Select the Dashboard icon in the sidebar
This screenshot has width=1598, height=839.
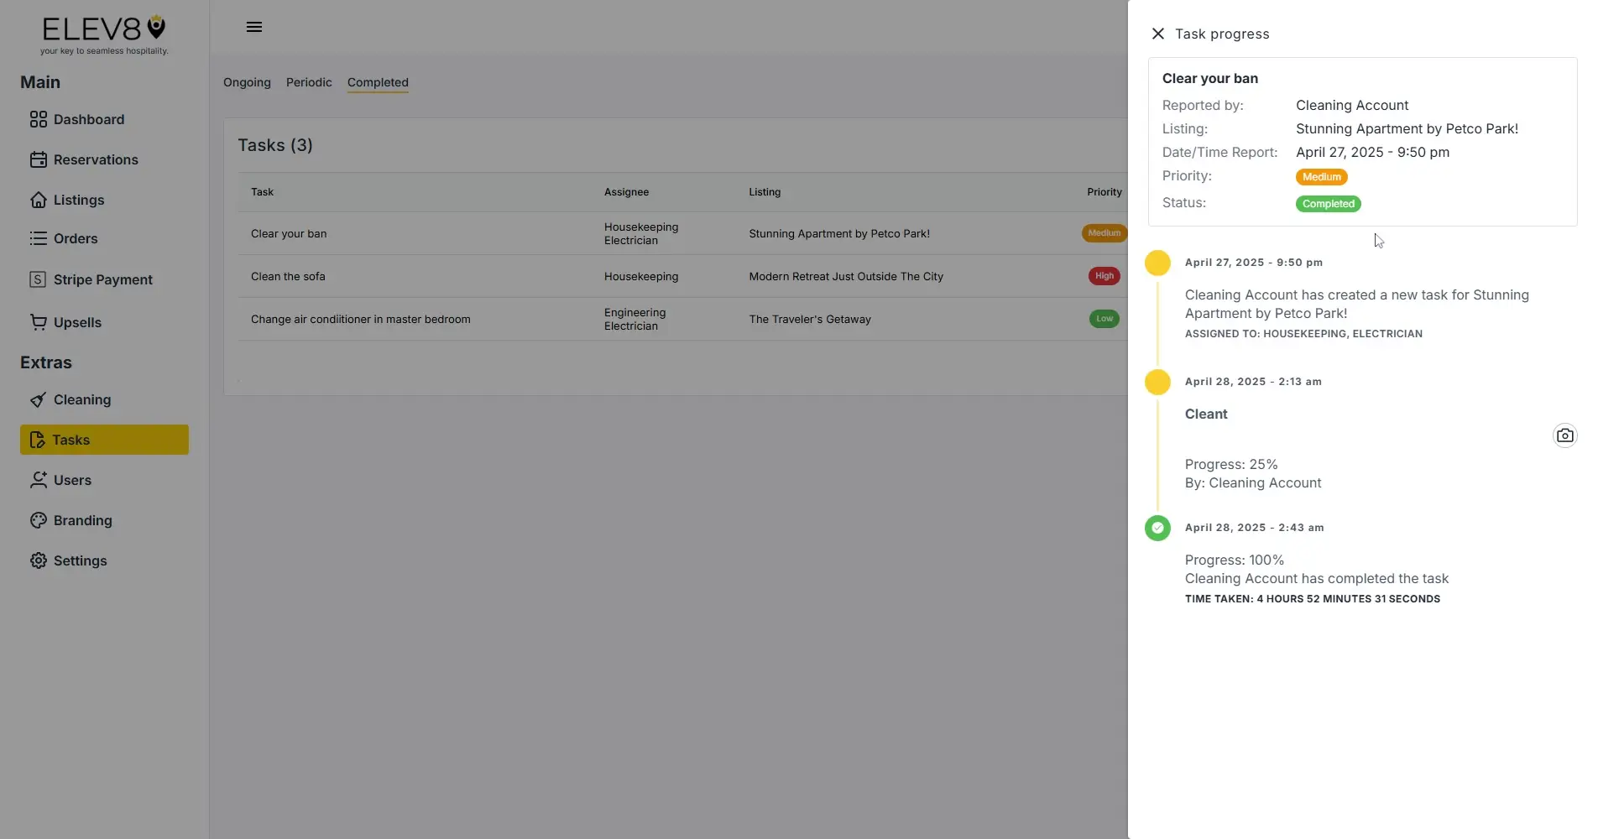[x=39, y=119]
